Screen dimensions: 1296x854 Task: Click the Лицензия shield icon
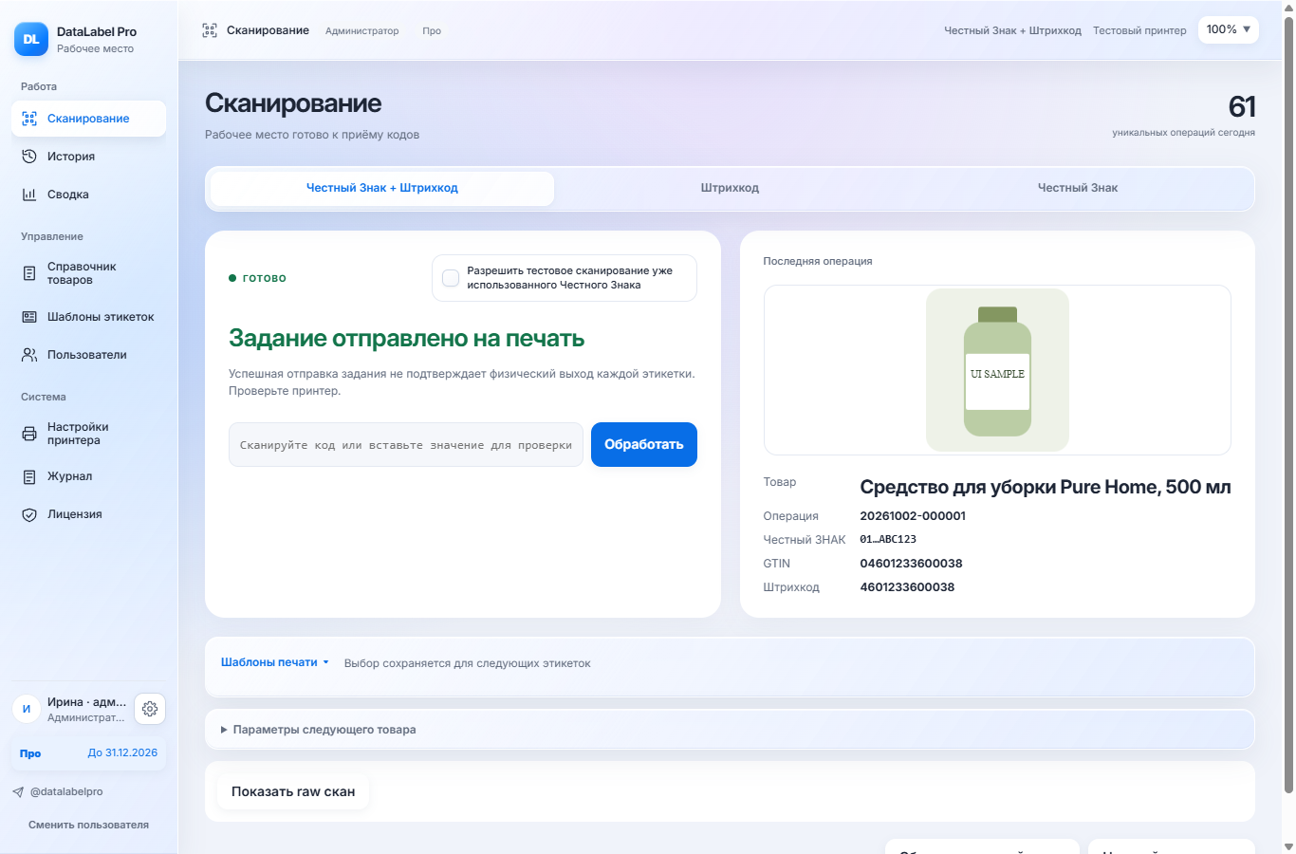click(x=29, y=514)
